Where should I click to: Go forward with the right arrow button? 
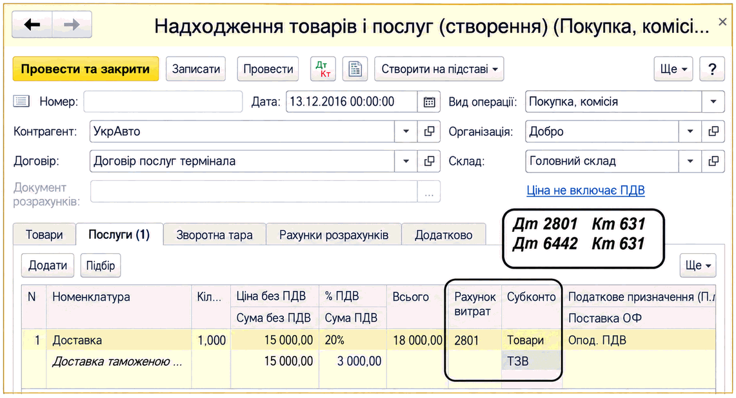pyautogui.click(x=72, y=24)
